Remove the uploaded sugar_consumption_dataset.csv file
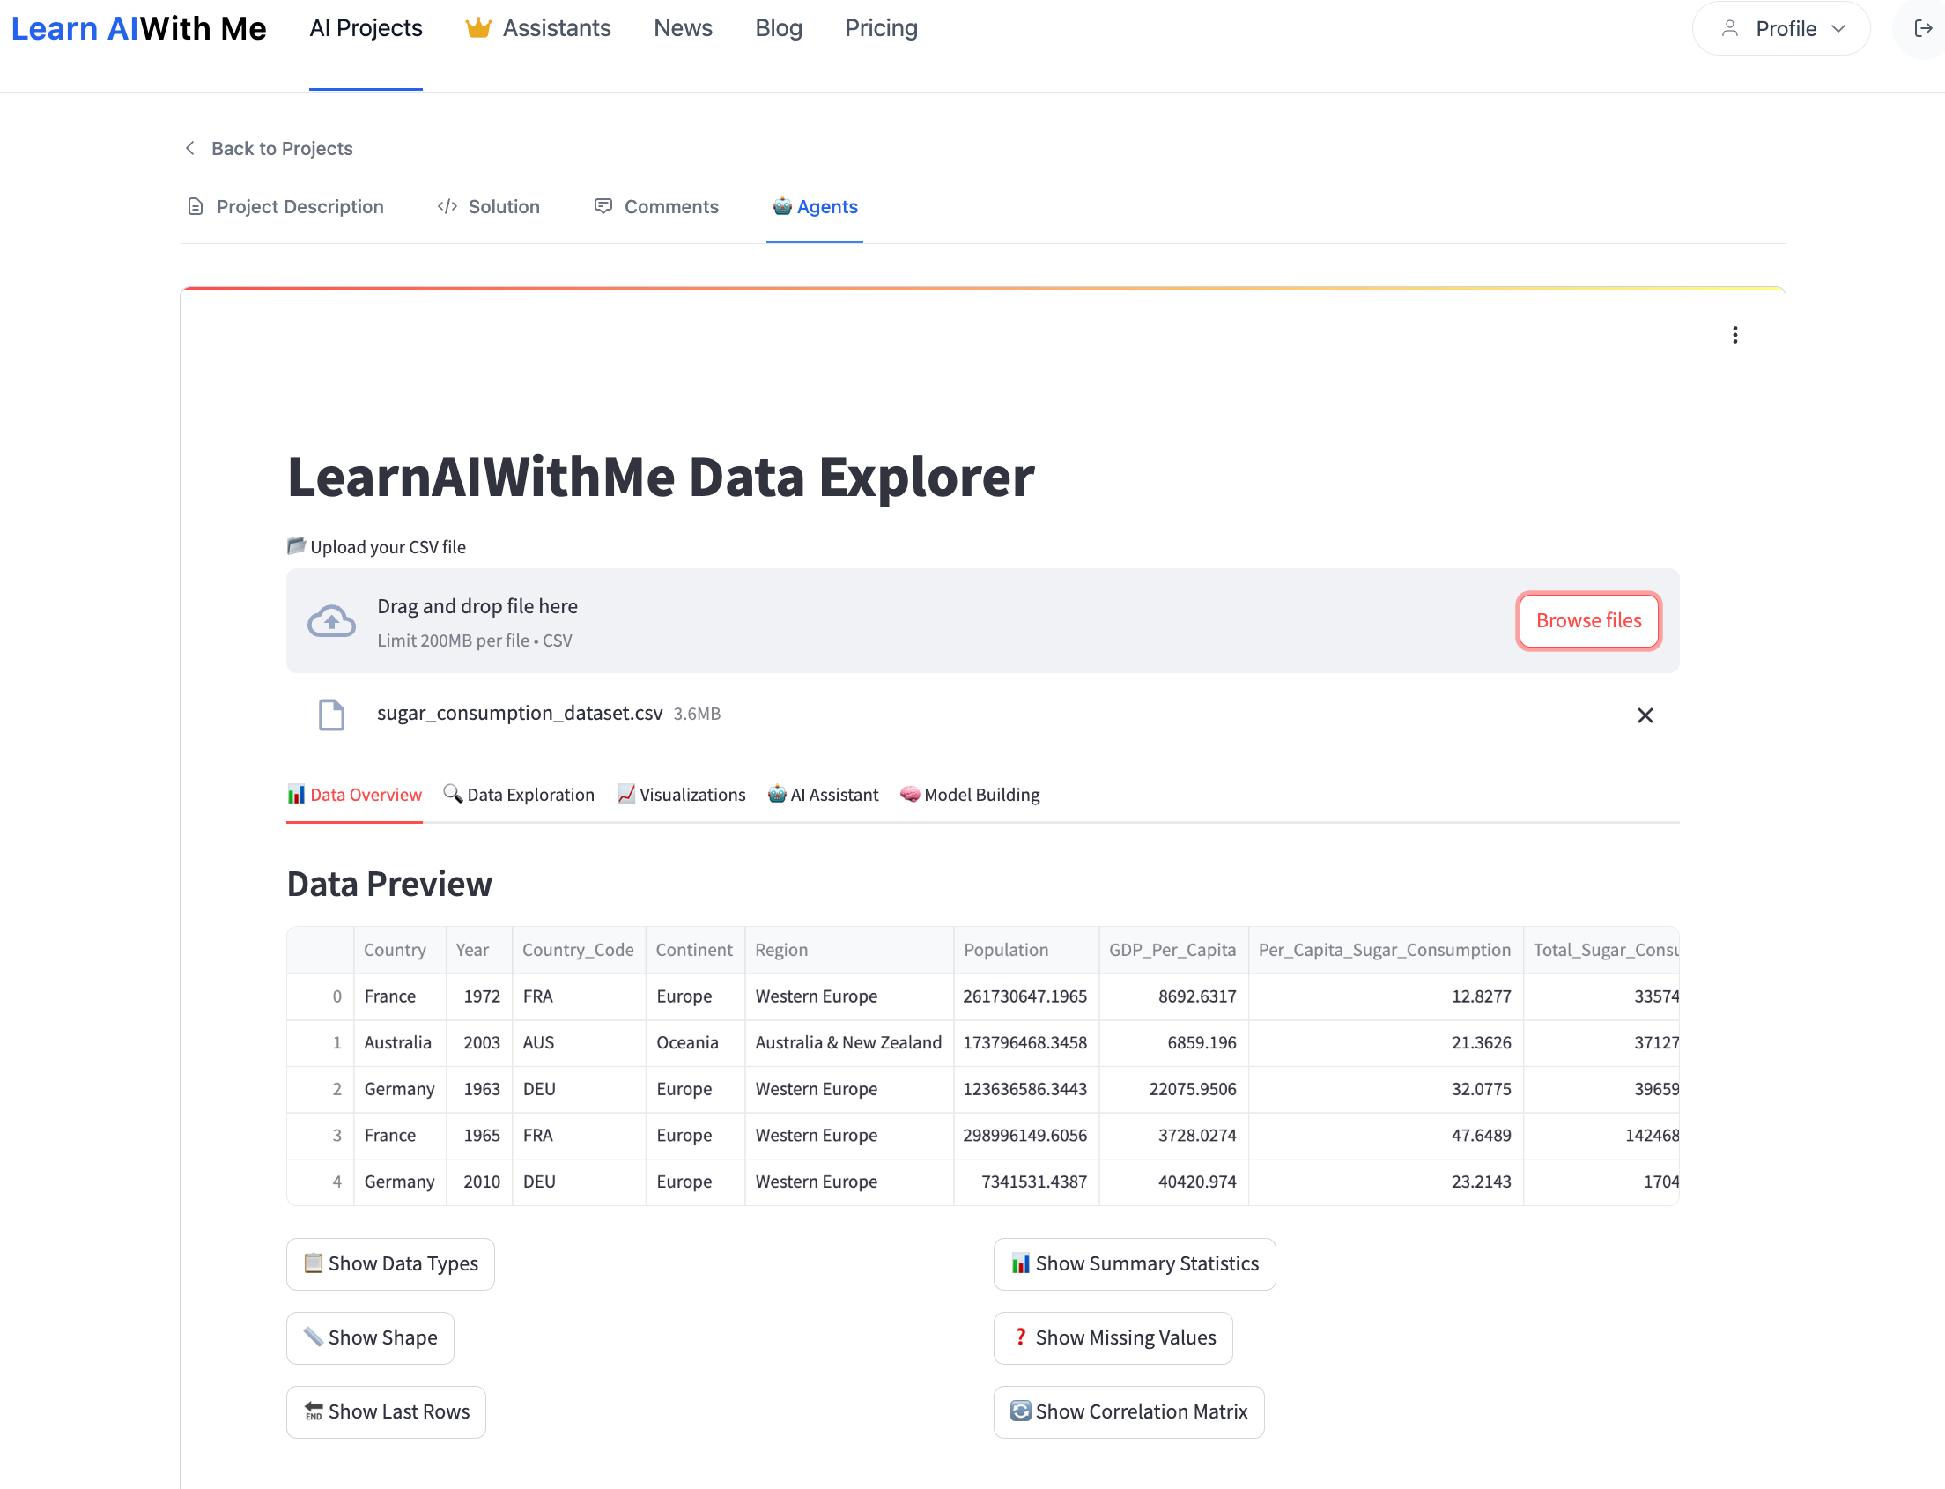1945x1489 pixels. 1644,715
